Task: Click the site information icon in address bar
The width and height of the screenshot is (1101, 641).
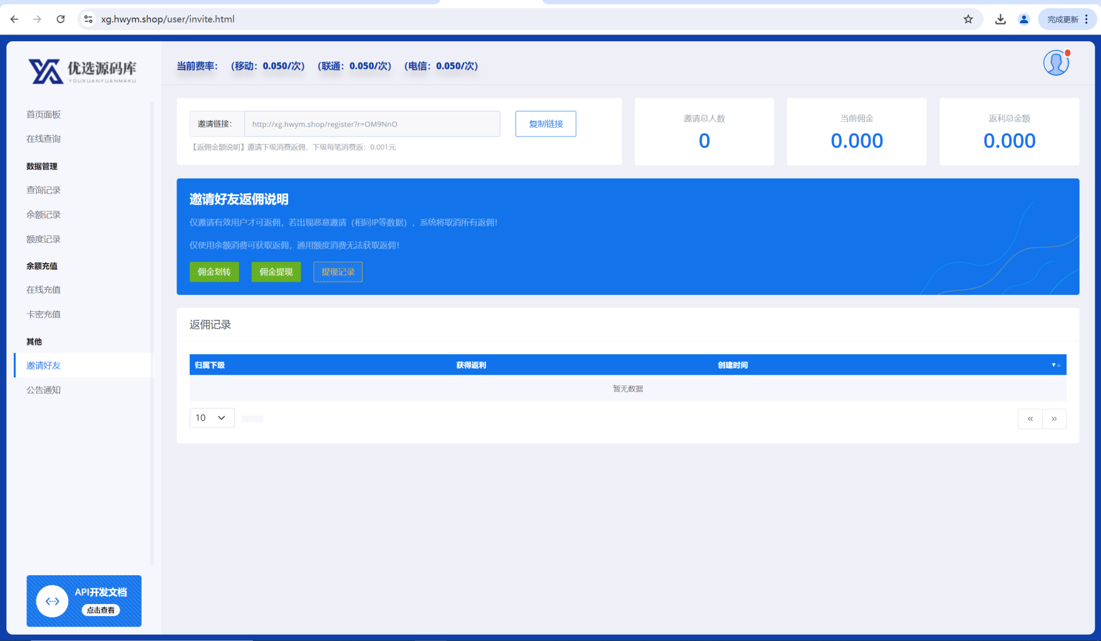Action: coord(88,19)
